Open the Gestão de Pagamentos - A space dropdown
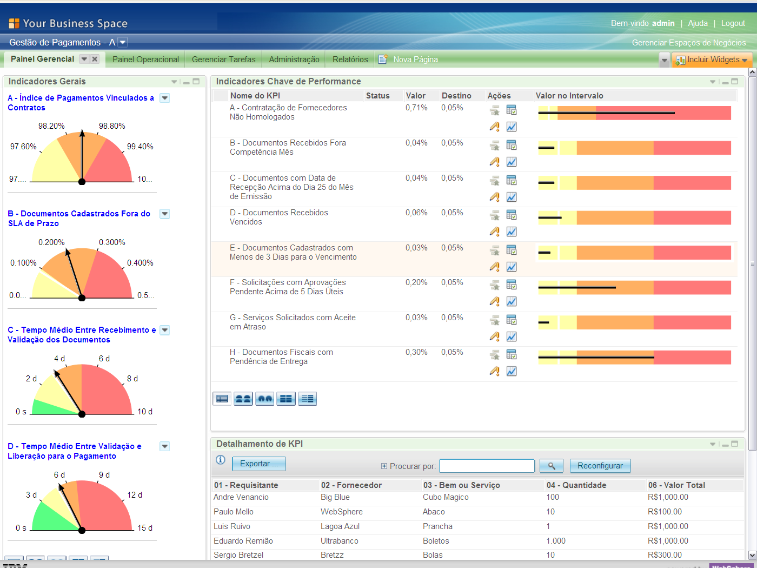Image resolution: width=757 pixels, height=568 pixels. coord(123,42)
